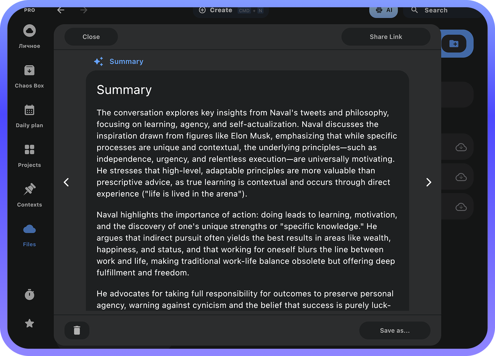The height and width of the screenshot is (356, 495).
Task: Open the timer stopwatch icon
Action: (29, 294)
